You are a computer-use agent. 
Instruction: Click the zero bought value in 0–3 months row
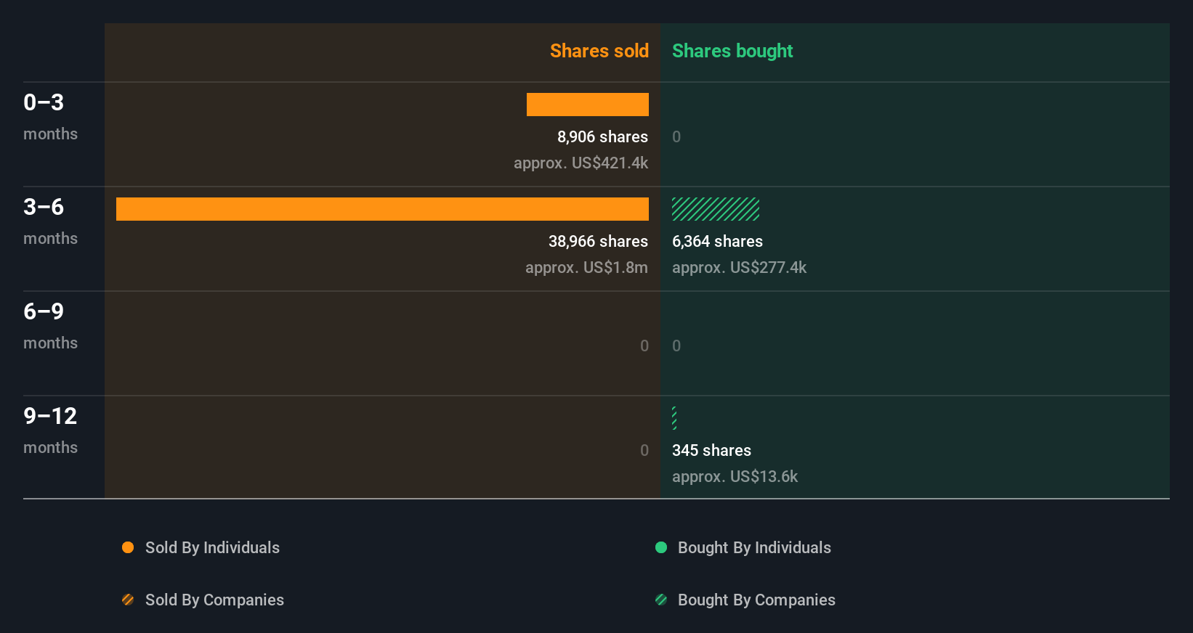coord(676,136)
